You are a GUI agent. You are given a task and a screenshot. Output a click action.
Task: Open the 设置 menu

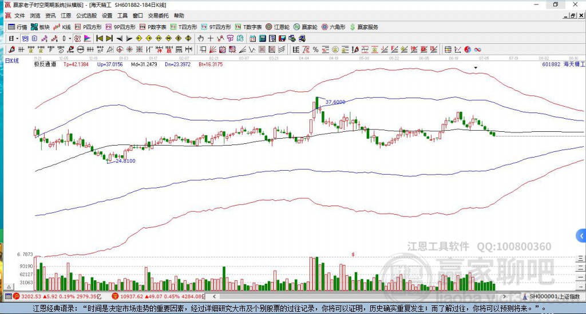(107, 15)
